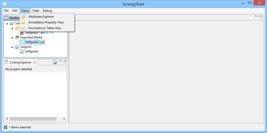Click the '(0 / 0)' count text
Screen dimensions: 267x133
click(x=49, y=33)
